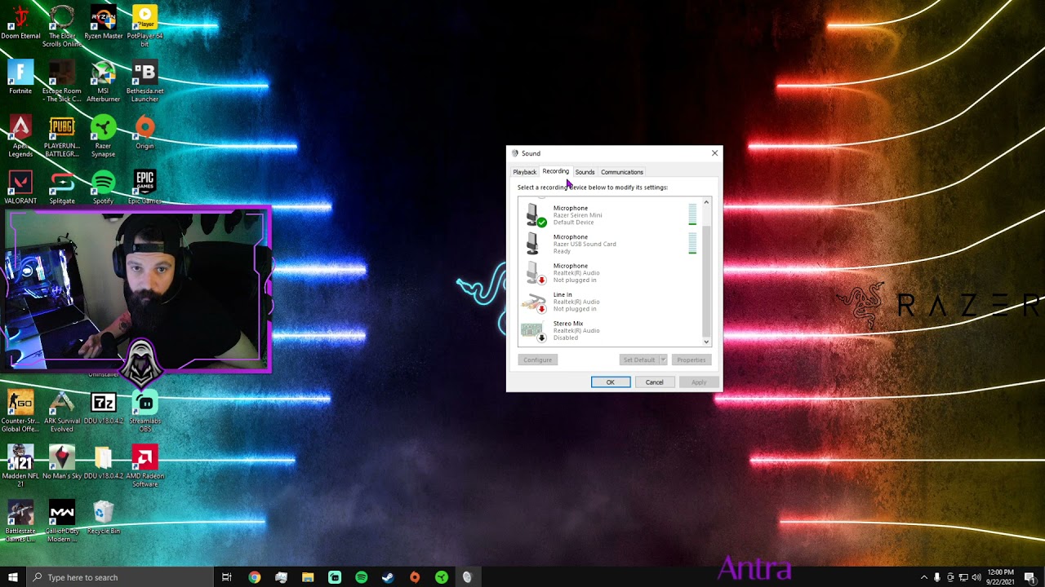1045x587 pixels.
Task: Select the Splitgate desktop icon
Action: pos(62,188)
